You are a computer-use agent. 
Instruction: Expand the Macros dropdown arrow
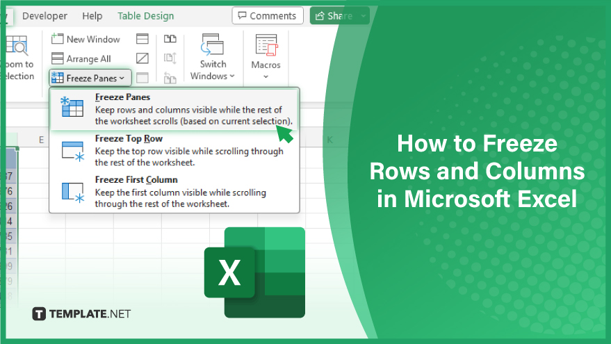point(266,76)
